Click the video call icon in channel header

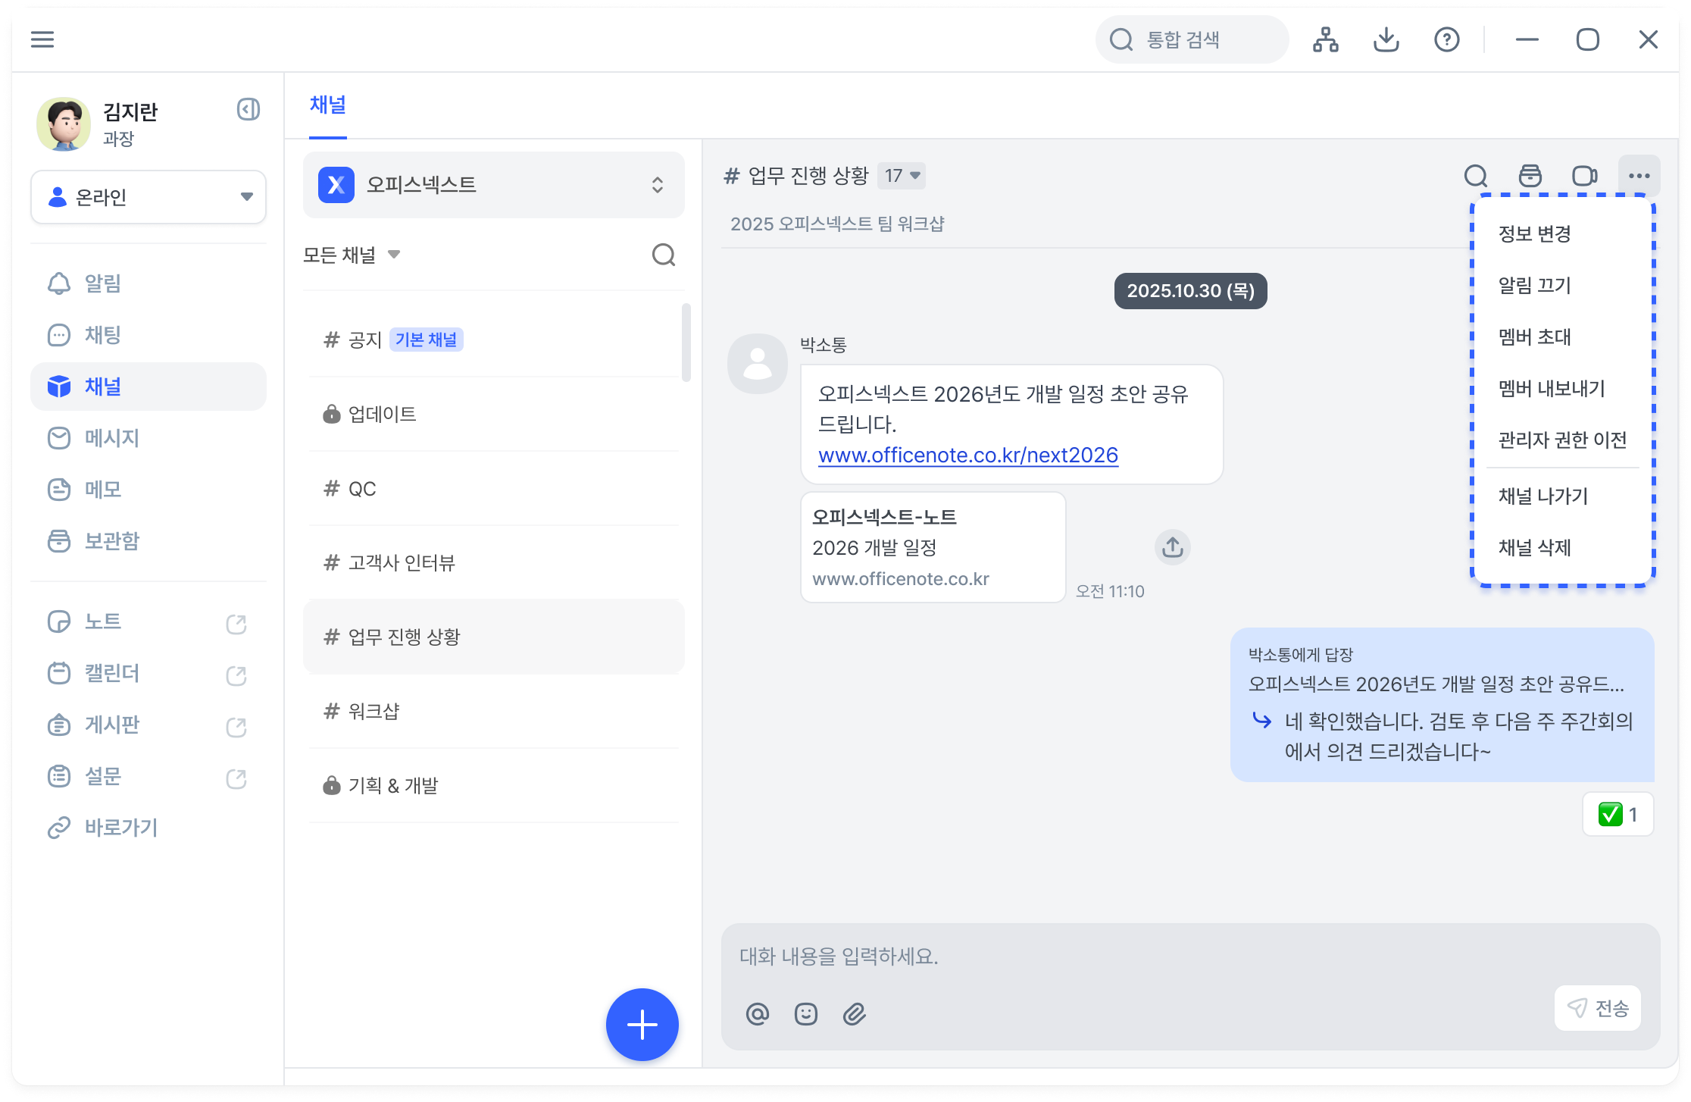1584,176
